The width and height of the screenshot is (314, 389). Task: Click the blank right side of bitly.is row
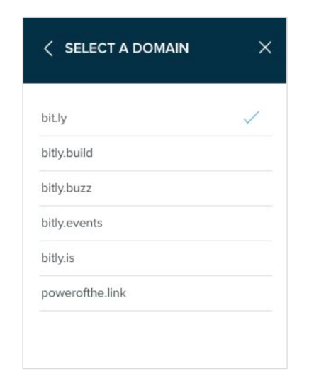[198, 258]
